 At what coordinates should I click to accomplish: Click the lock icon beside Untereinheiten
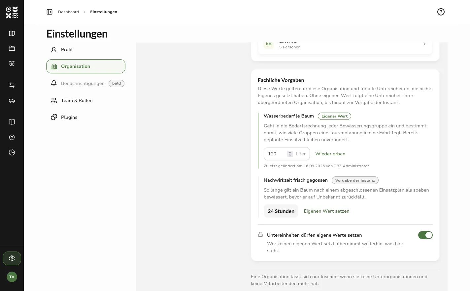pos(260,235)
